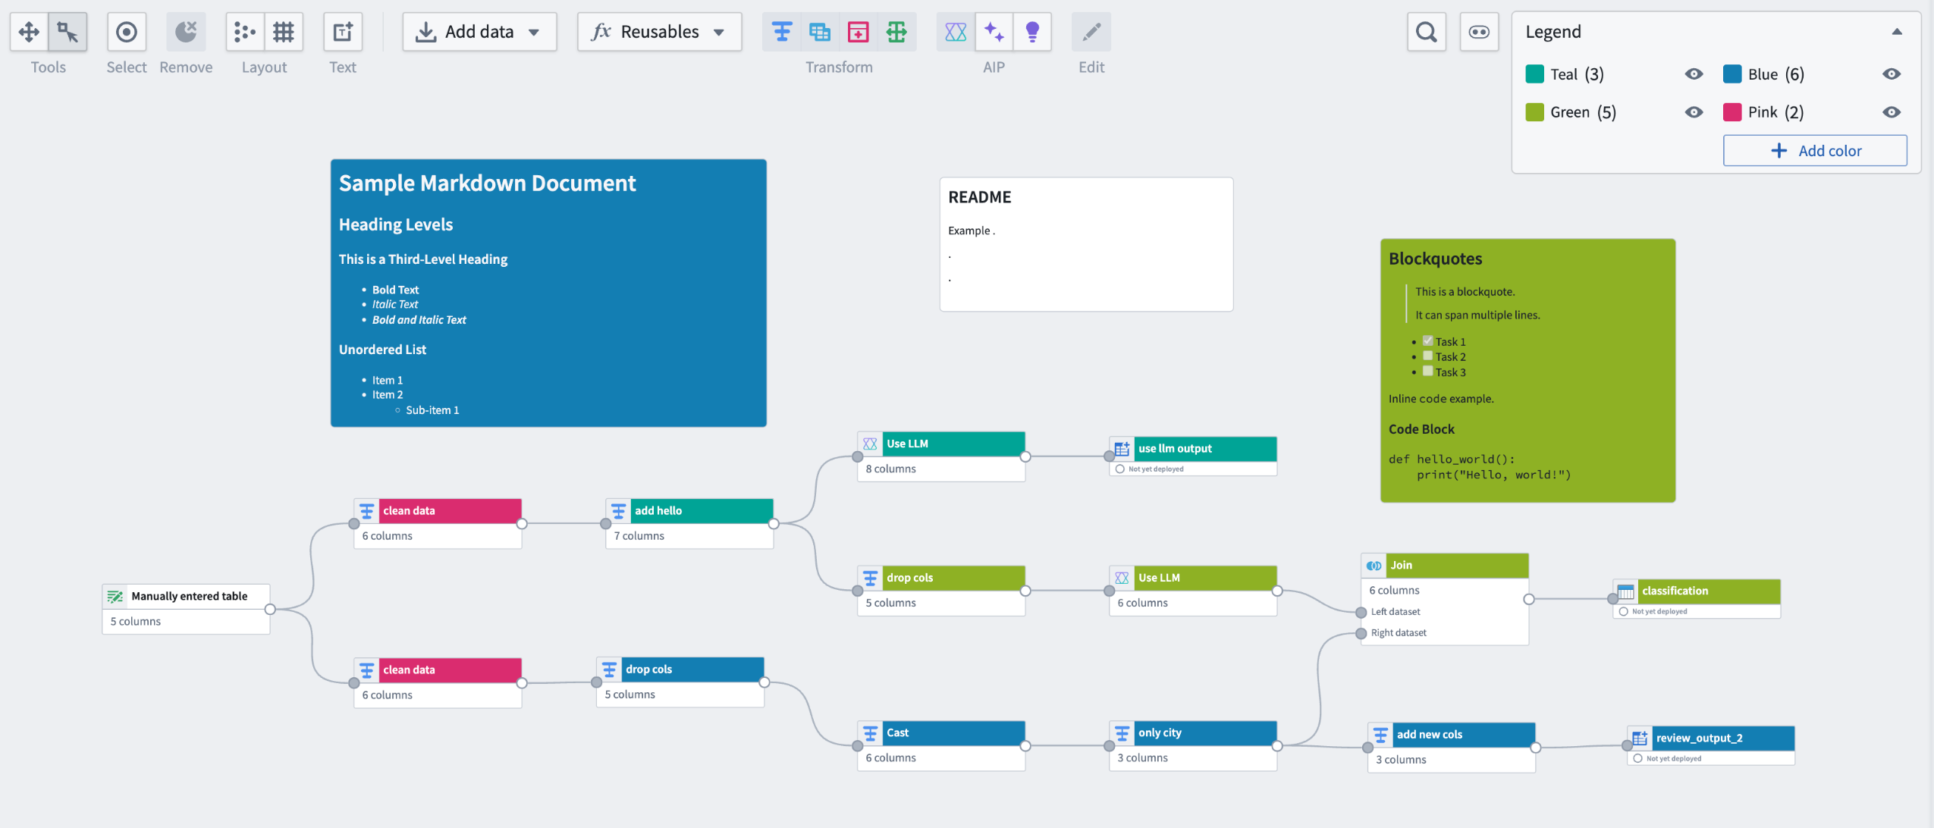
Task: Click the Teal color swatch in Legend
Action: (x=1535, y=74)
